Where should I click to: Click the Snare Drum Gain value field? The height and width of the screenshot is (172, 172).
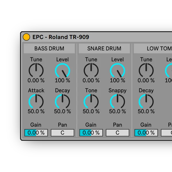click(x=91, y=133)
